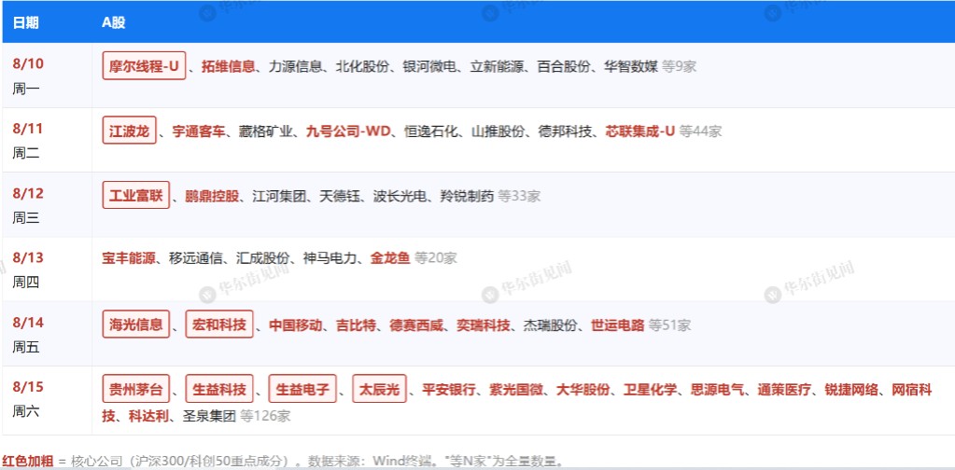Select 思源电气 stock name
This screenshot has height=470, width=955.
point(718,390)
